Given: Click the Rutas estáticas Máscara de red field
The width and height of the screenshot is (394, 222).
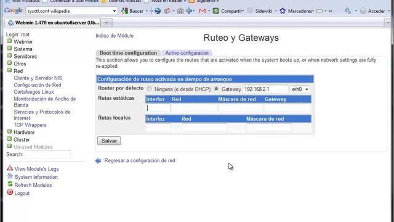Looking at the screenshot, I should [x=241, y=108].
